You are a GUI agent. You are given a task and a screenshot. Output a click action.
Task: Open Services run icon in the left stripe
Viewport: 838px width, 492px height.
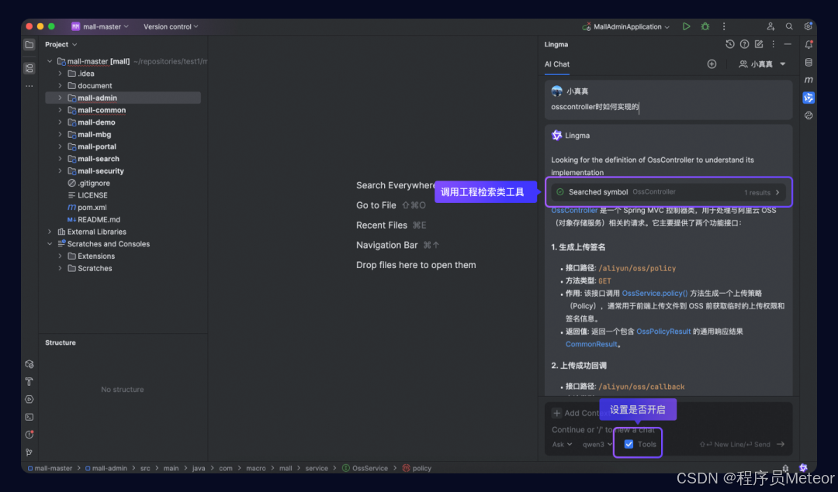(29, 399)
